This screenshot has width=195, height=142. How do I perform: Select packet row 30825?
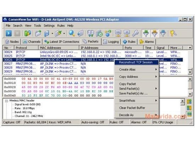pos(93,56)
